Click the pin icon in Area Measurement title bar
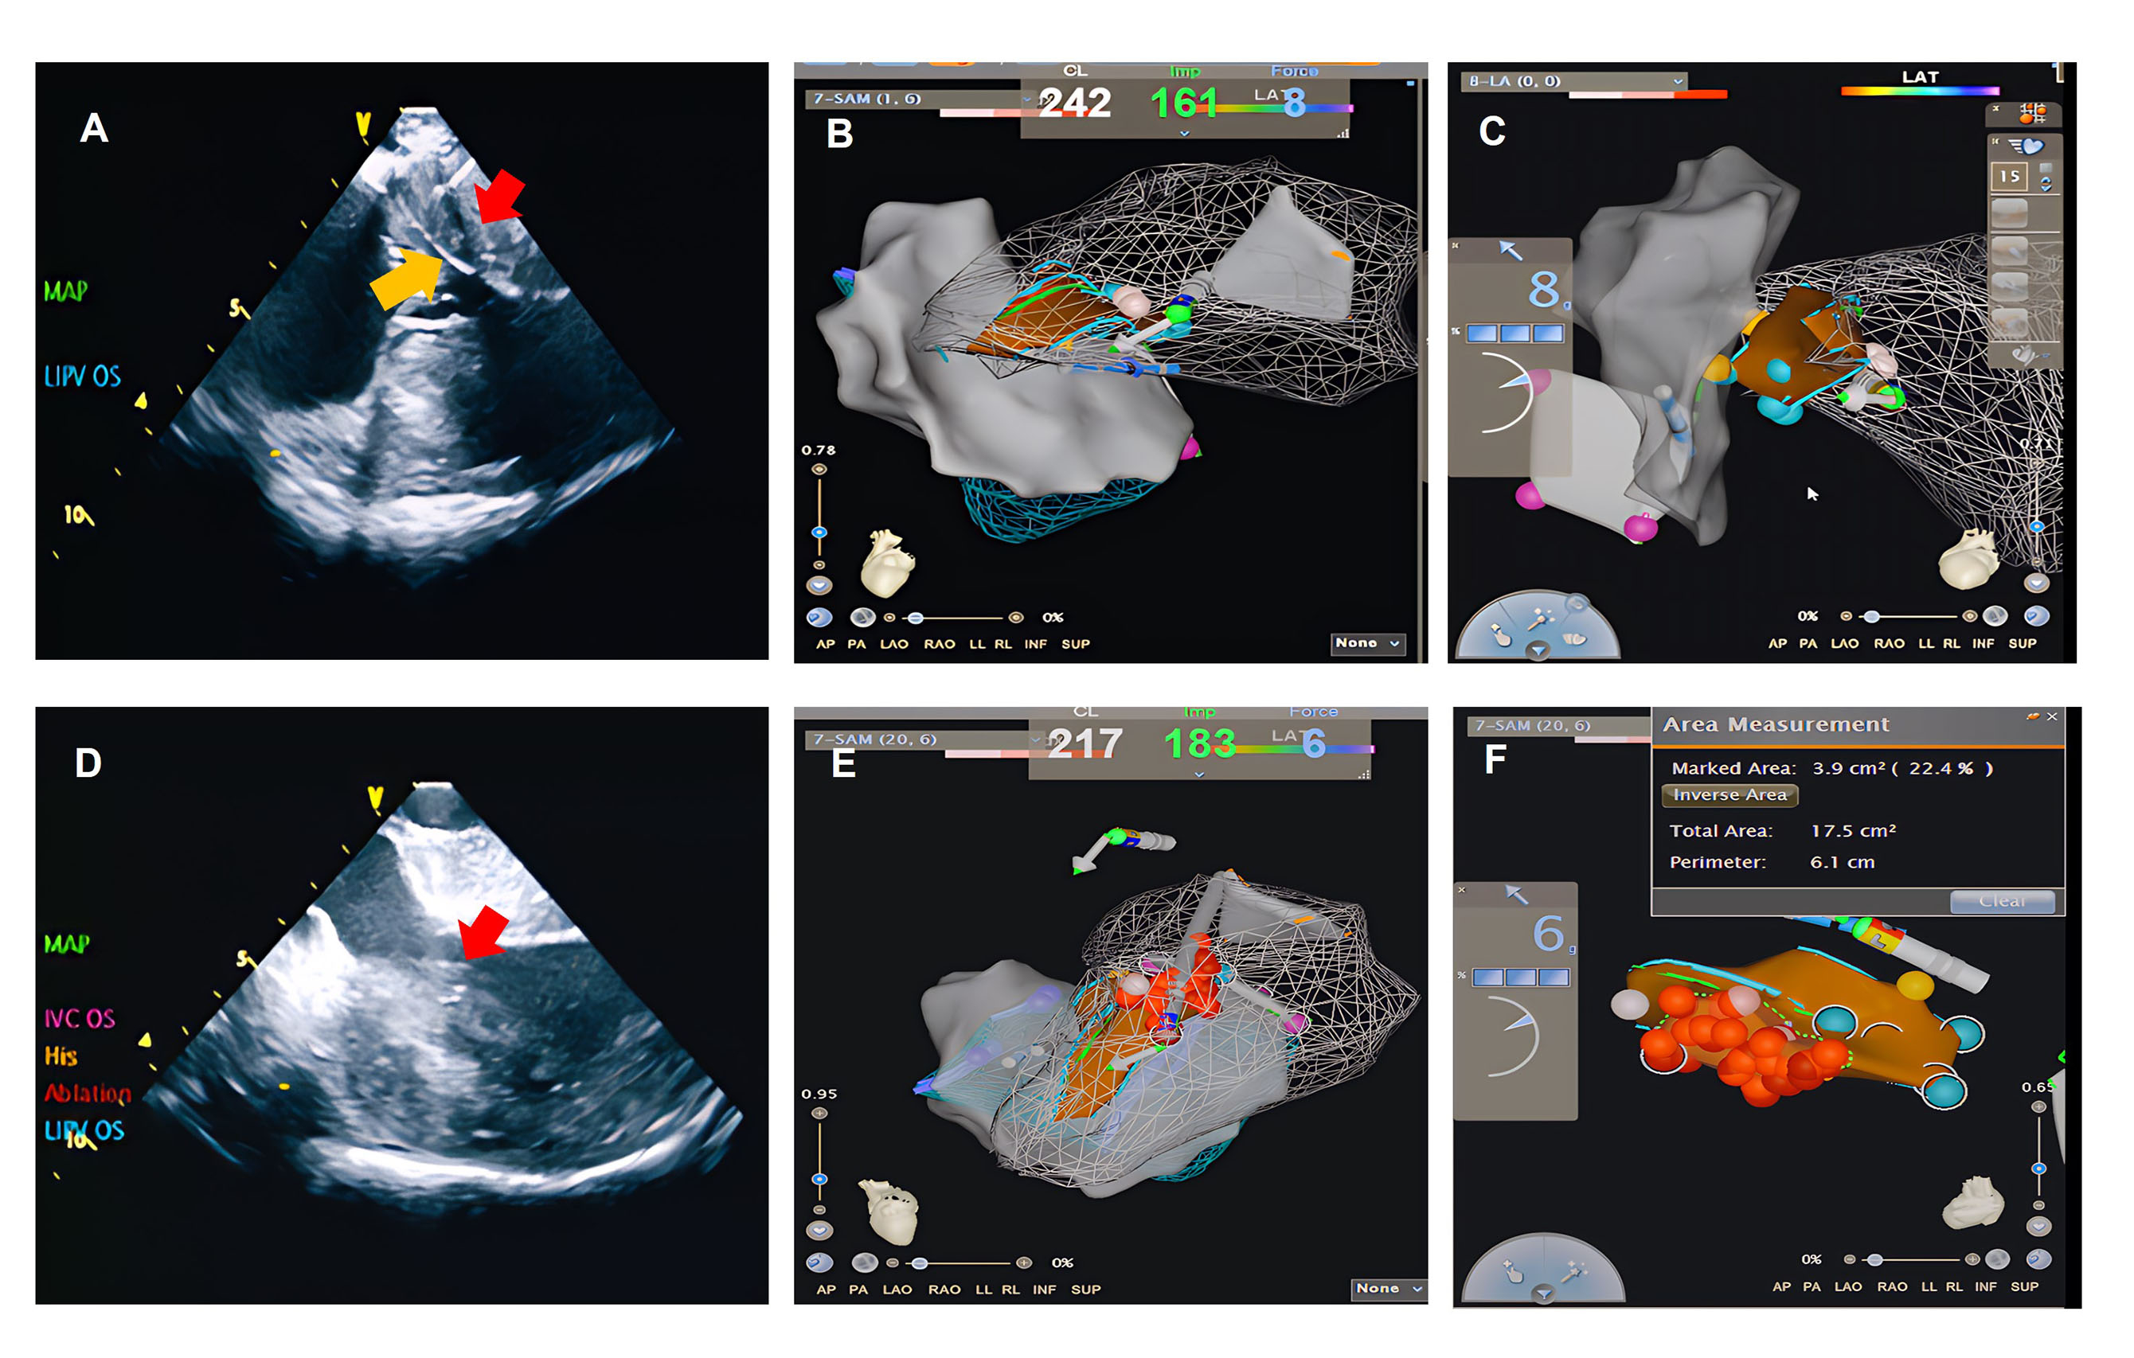The width and height of the screenshot is (2134, 1358). tap(2032, 716)
